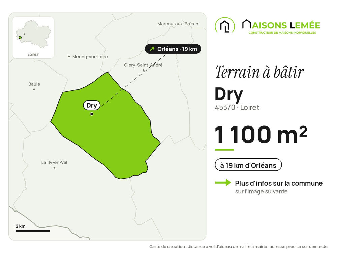The image size is (337, 253).
Task: Click the bold Dry commune title
Action: click(229, 95)
